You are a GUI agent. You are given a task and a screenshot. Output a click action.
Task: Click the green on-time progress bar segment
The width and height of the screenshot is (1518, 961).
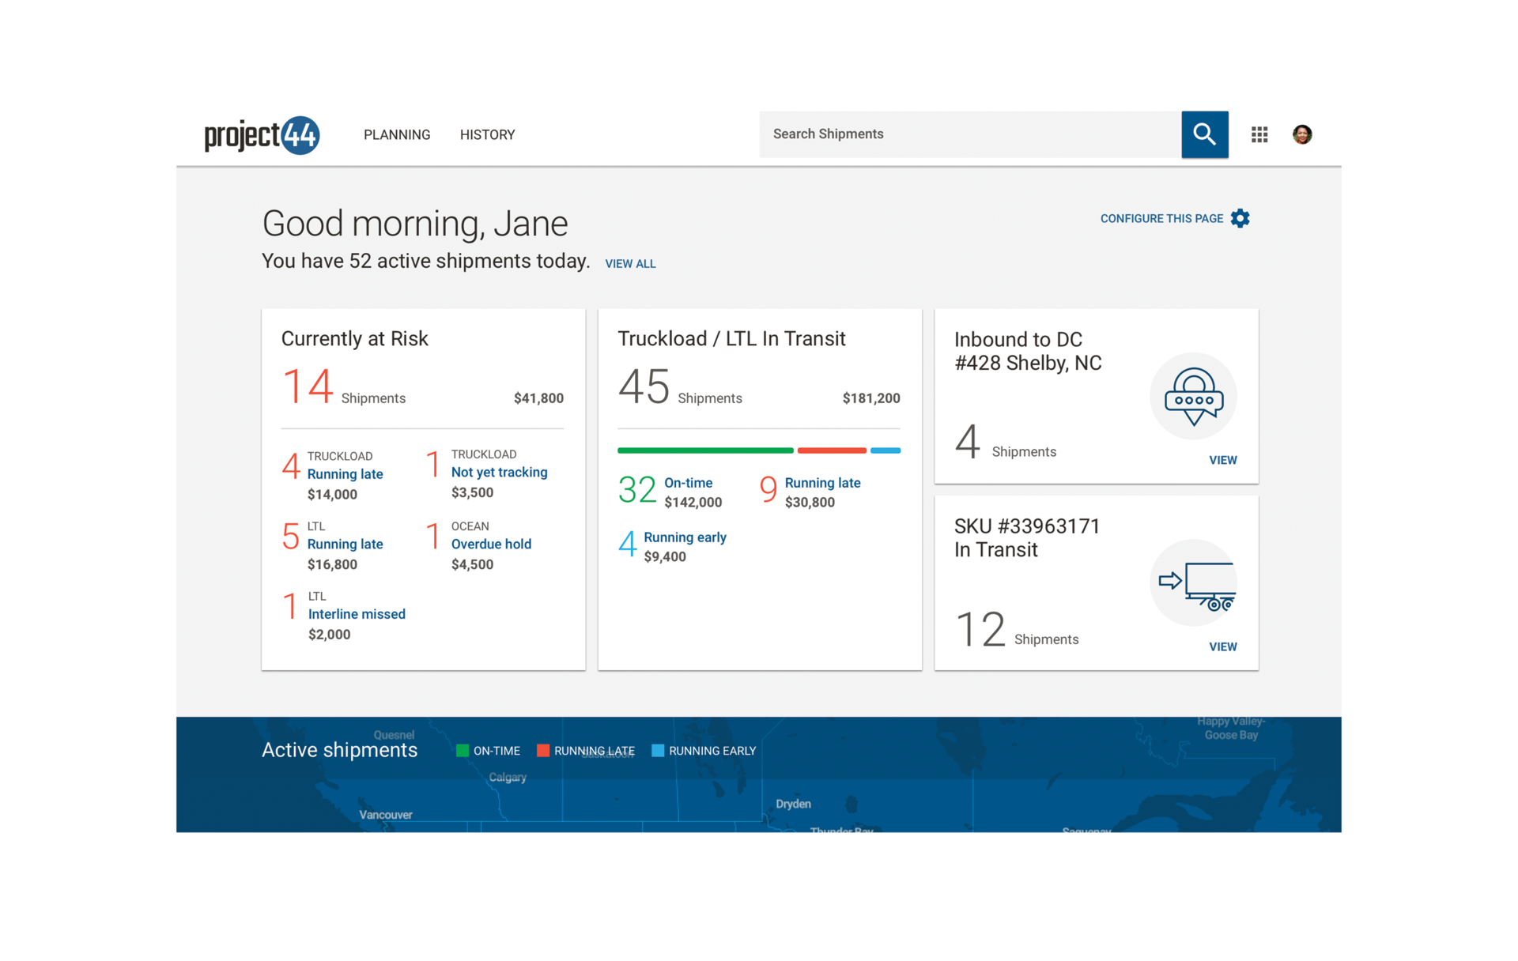click(x=705, y=450)
